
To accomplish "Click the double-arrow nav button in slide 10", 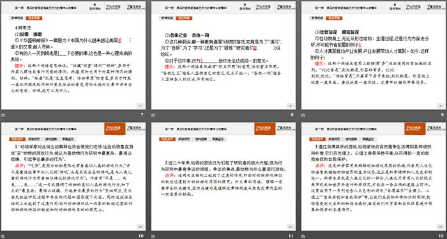I will [x=140, y=227].
